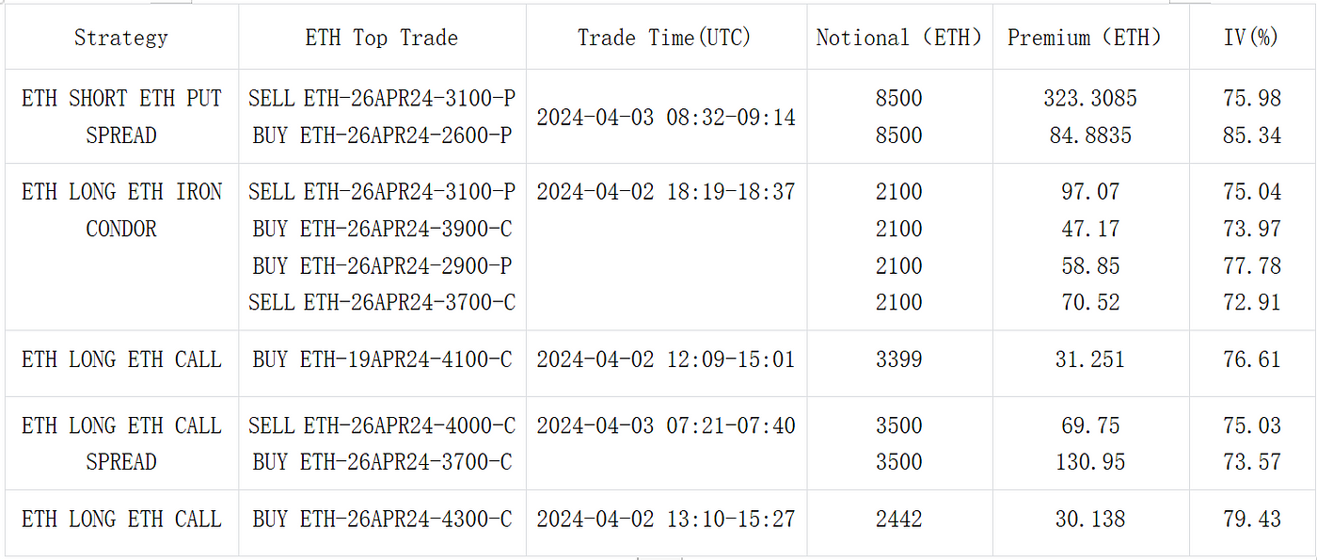Select the ETH LONG ETH IRON CONDOR cell
This screenshot has height=560, width=1317.
(x=121, y=210)
